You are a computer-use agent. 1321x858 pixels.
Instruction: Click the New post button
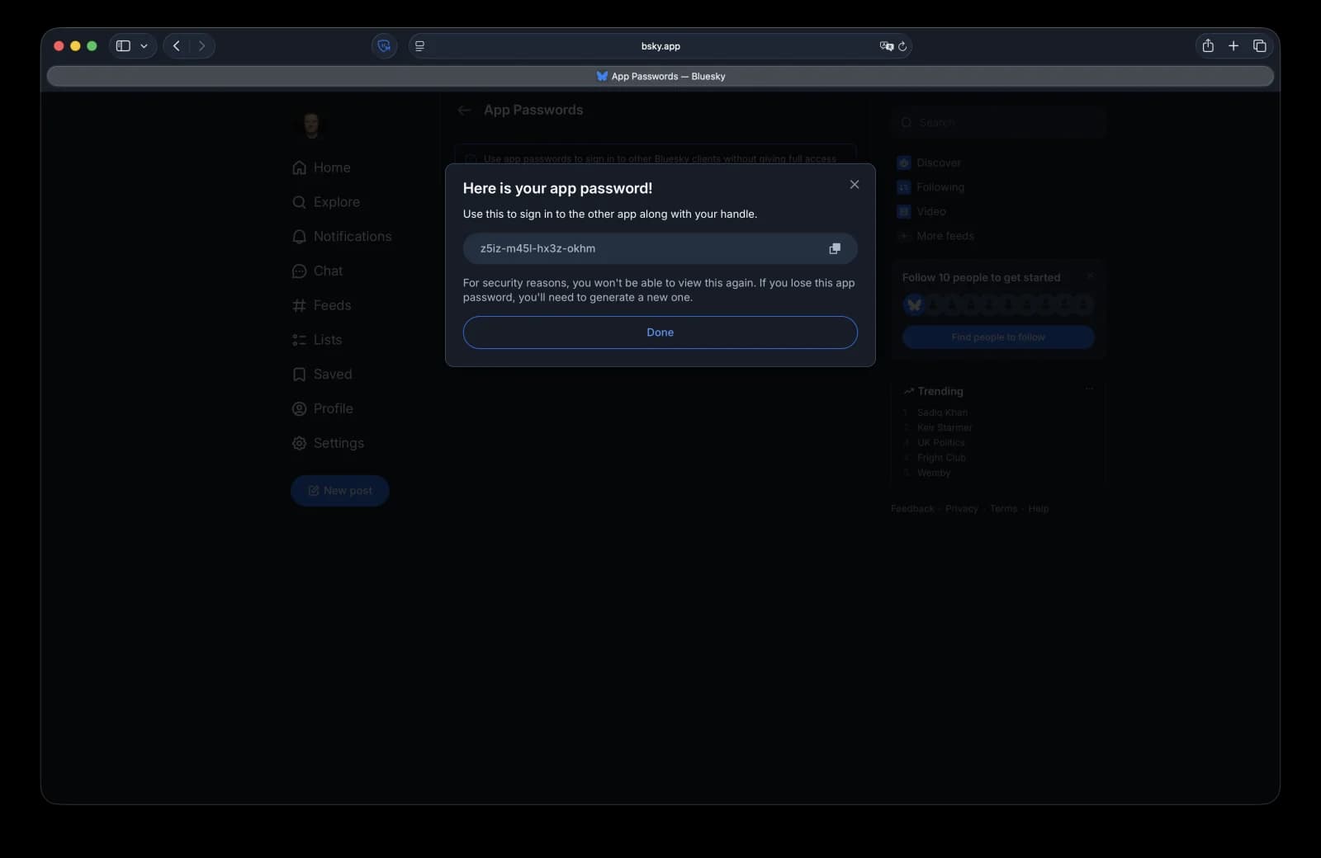click(339, 491)
